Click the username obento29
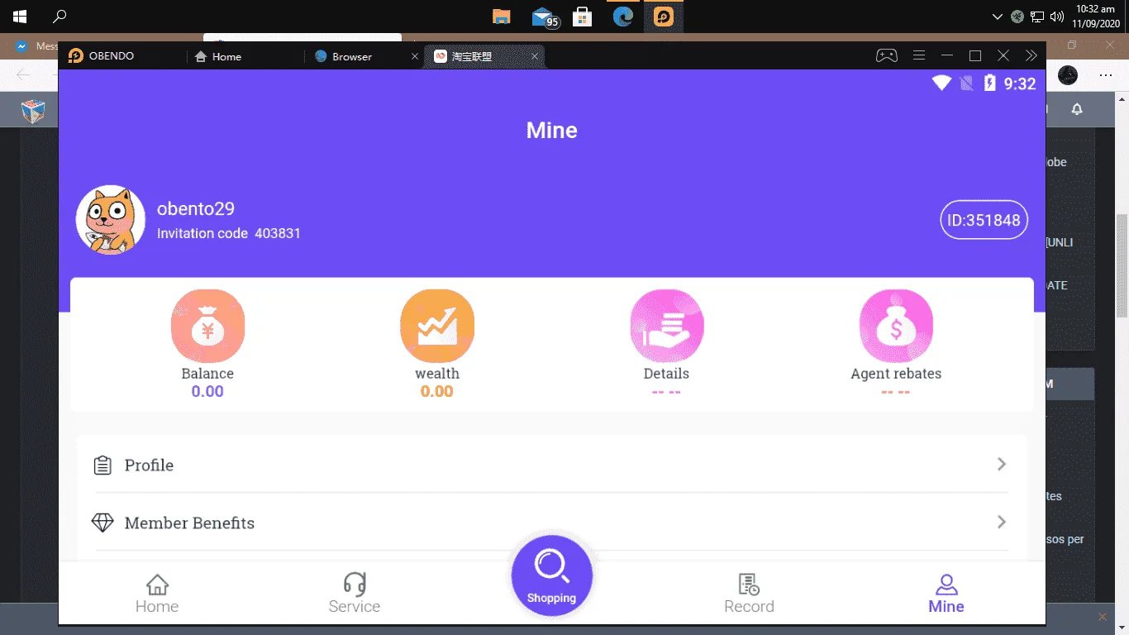The image size is (1129, 635). point(196,209)
